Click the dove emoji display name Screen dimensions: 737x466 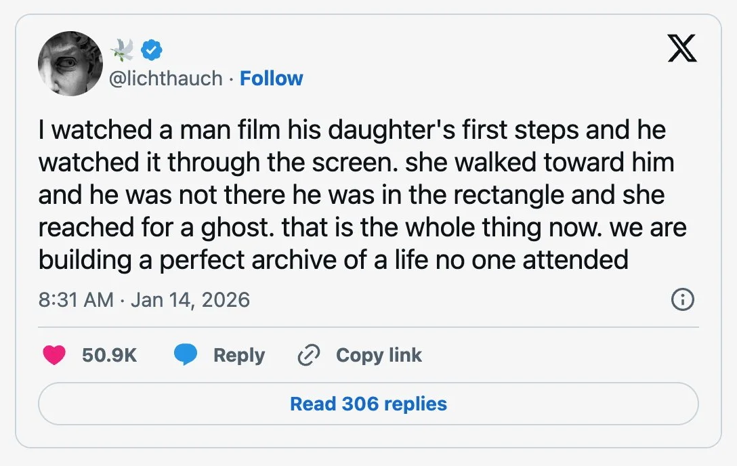tap(122, 49)
